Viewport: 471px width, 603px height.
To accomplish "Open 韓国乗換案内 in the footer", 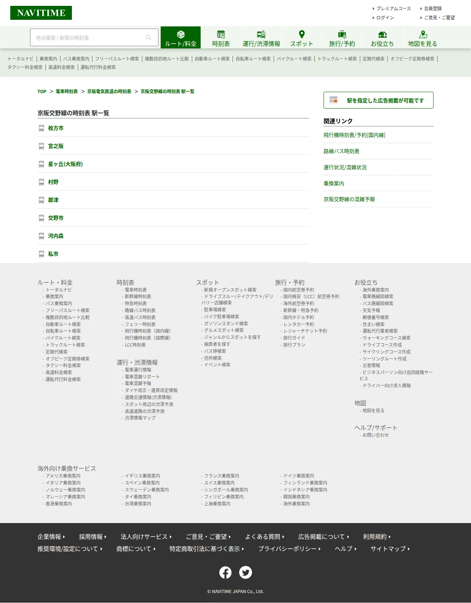I will click(296, 497).
